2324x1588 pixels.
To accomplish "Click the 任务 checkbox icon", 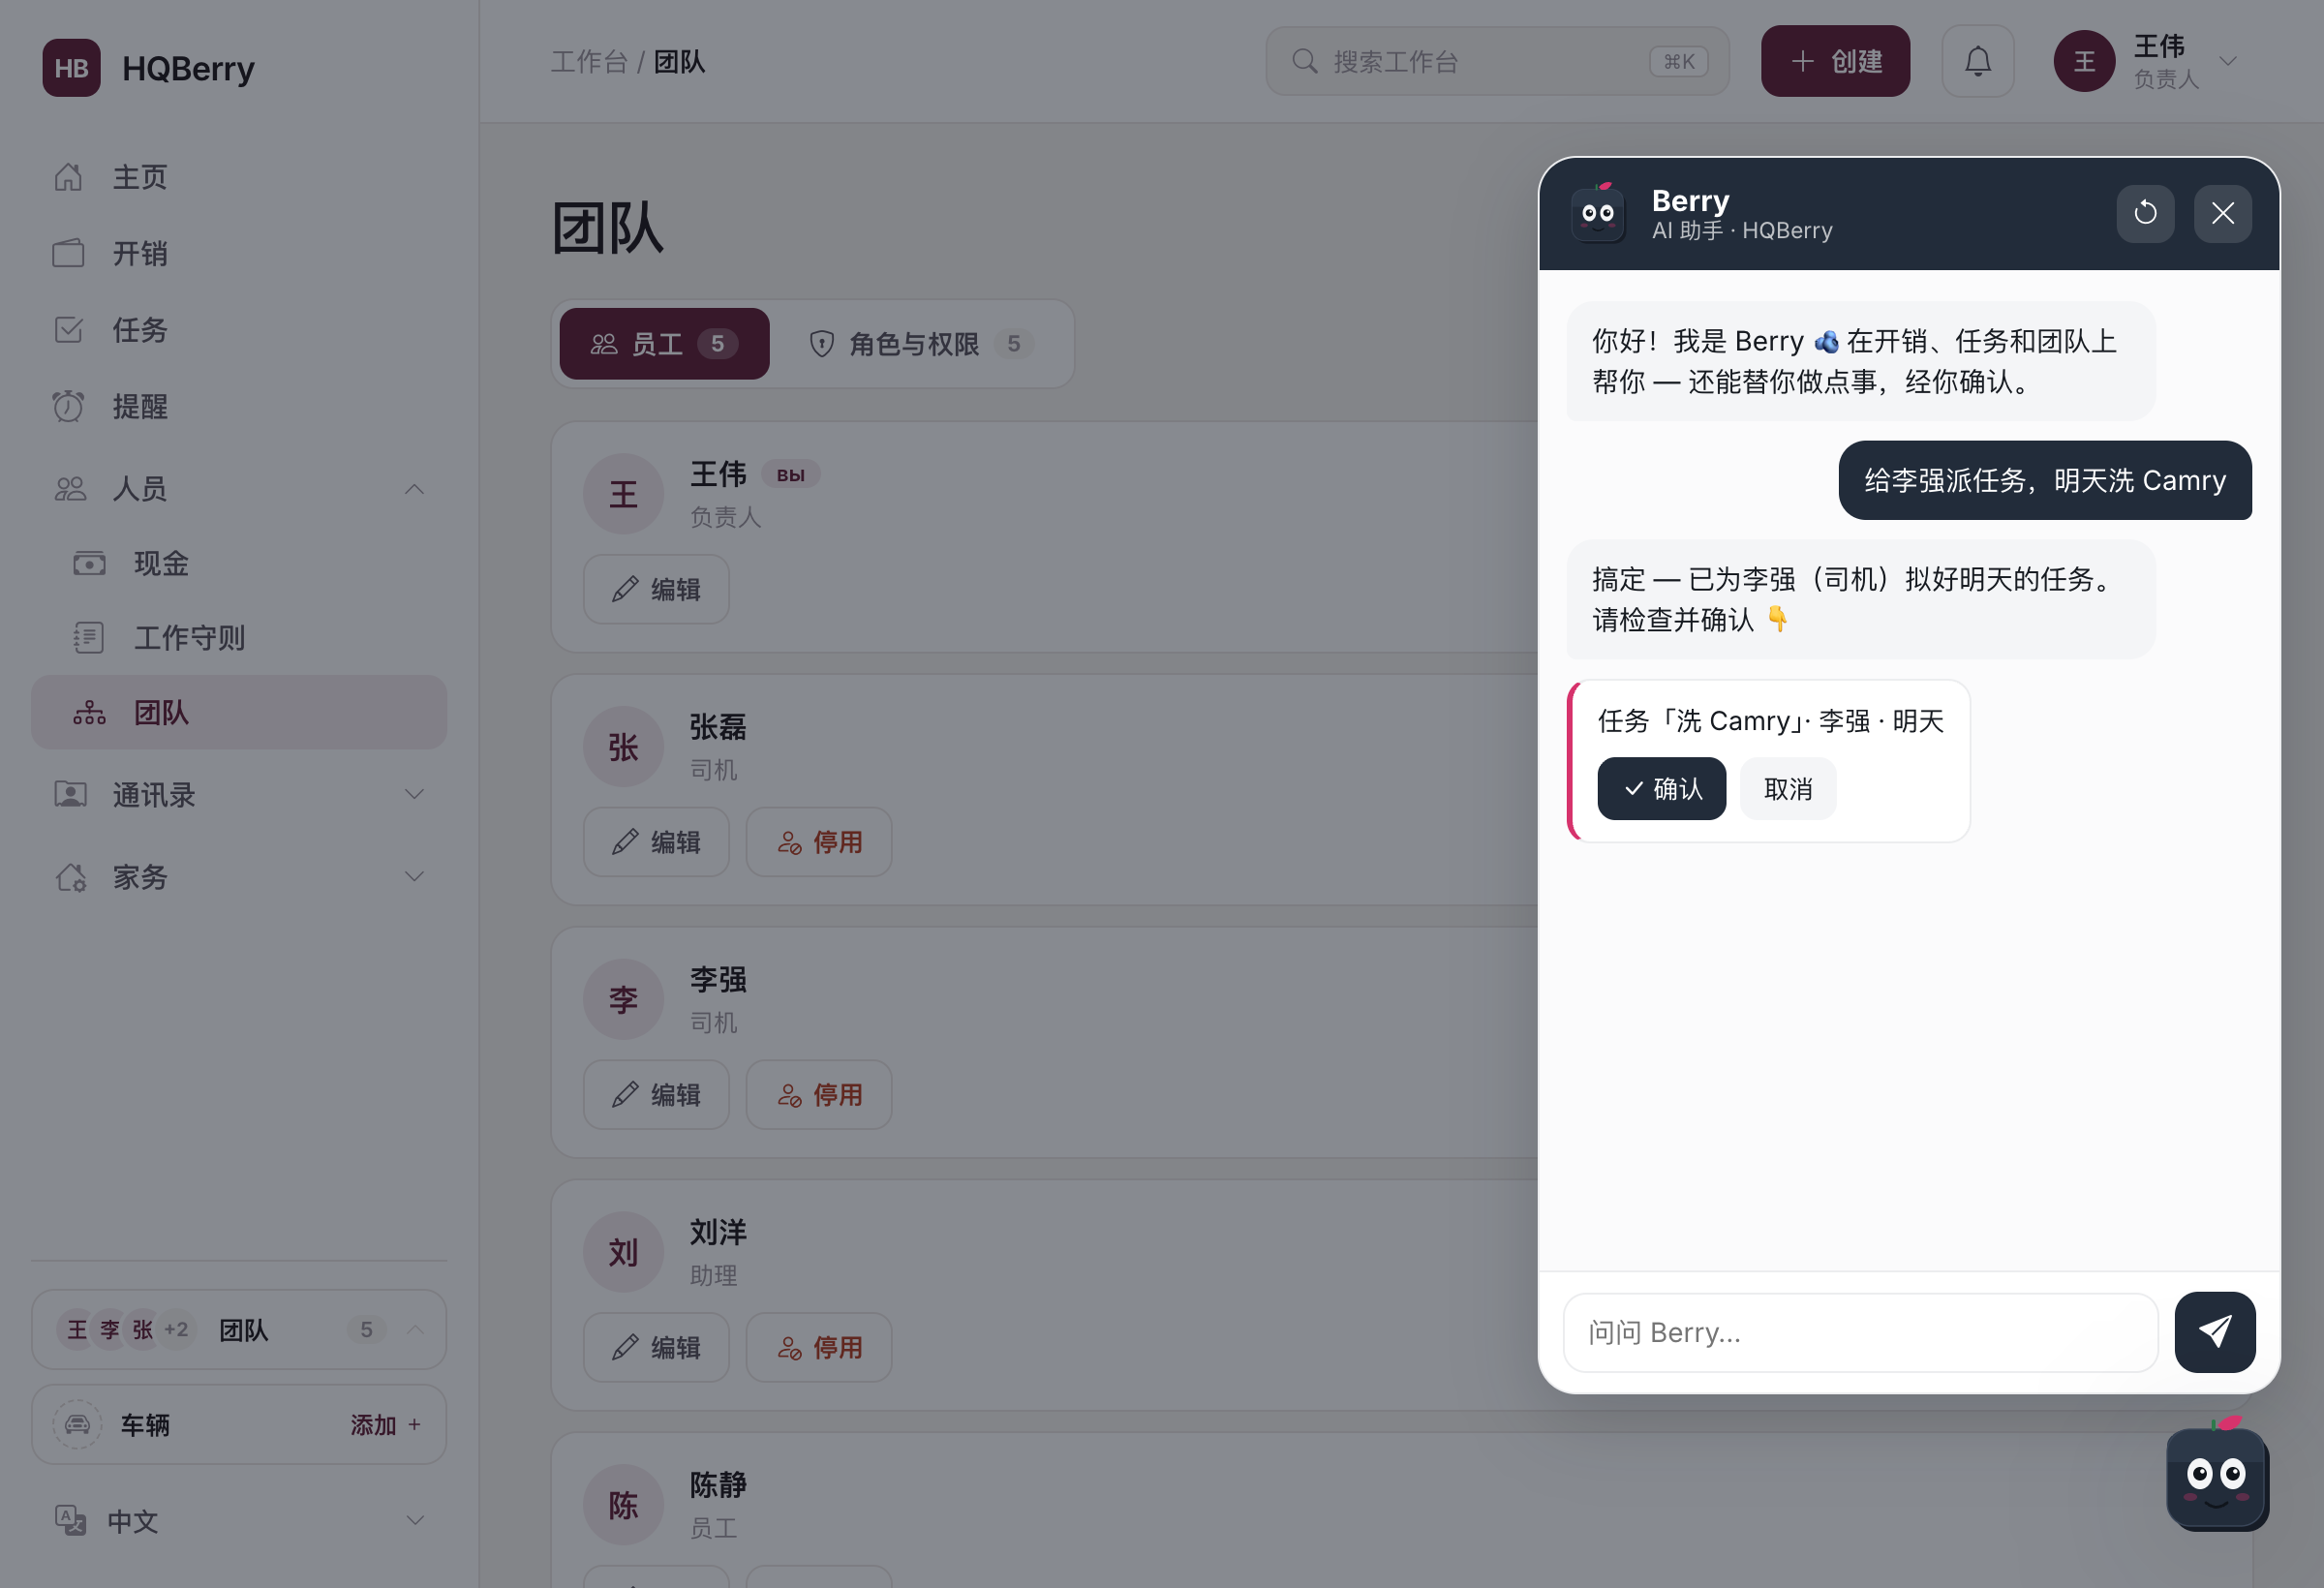I will (x=68, y=330).
